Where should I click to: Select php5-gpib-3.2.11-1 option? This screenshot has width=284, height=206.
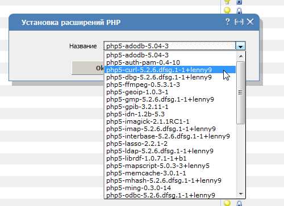point(170,107)
